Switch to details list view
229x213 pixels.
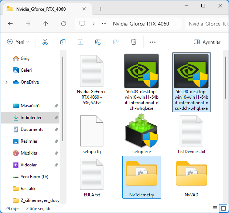tap(215, 208)
